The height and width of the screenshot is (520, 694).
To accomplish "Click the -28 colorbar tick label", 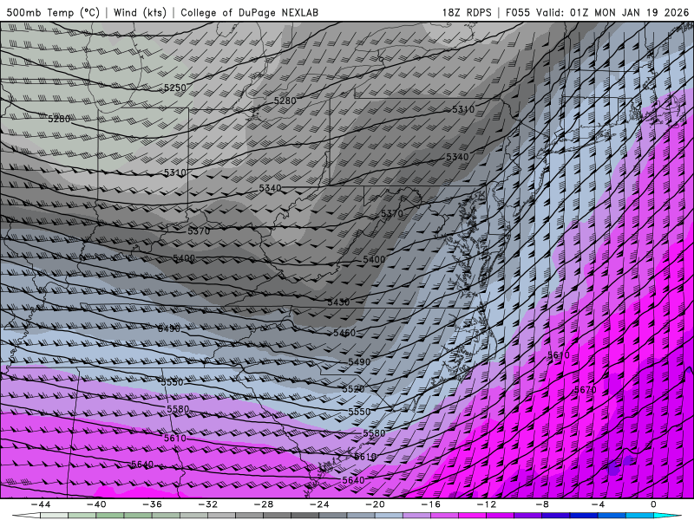I will click(x=264, y=504).
